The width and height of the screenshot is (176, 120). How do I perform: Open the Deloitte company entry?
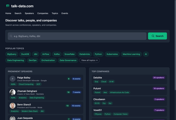(x=98, y=78)
